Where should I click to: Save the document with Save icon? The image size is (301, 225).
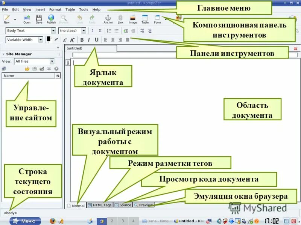click(39, 19)
